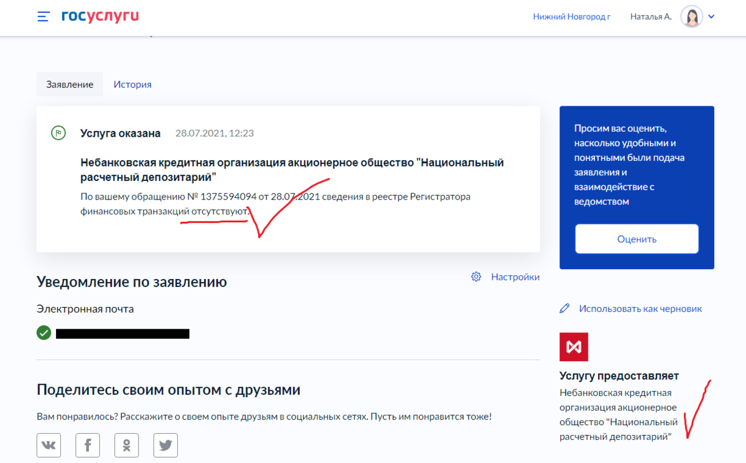
Task: Click the Поделитесь своим опытом с друзьями heading
Action: (168, 390)
